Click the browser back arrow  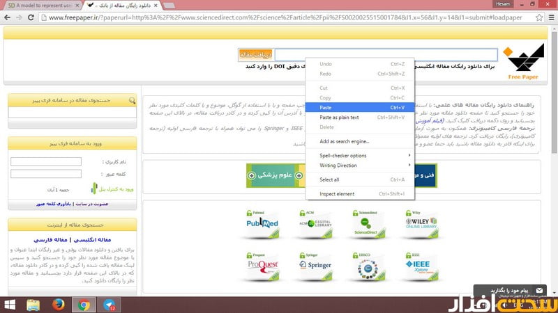(7, 17)
